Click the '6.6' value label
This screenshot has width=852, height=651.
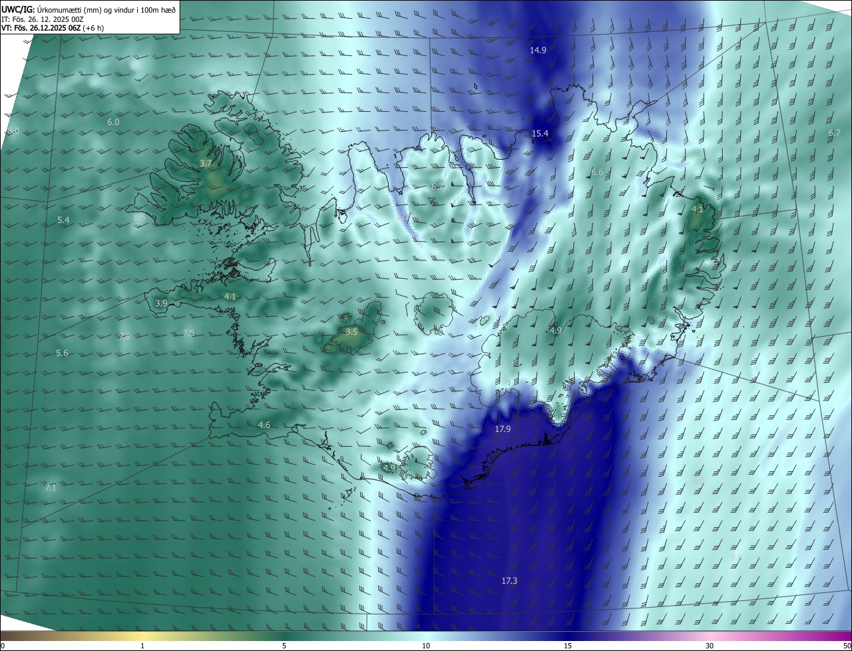tap(597, 172)
